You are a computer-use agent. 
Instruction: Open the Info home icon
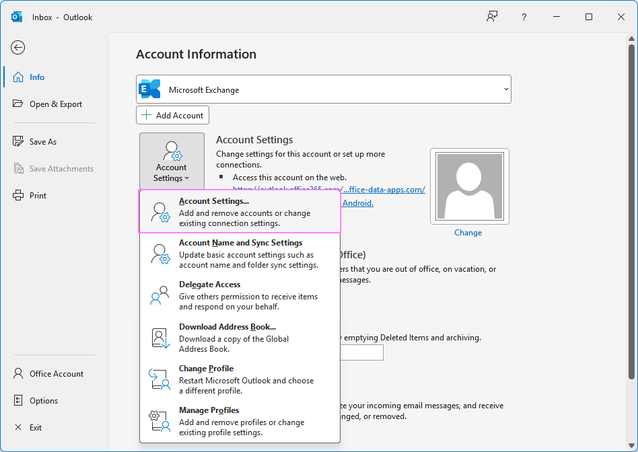pyautogui.click(x=18, y=77)
